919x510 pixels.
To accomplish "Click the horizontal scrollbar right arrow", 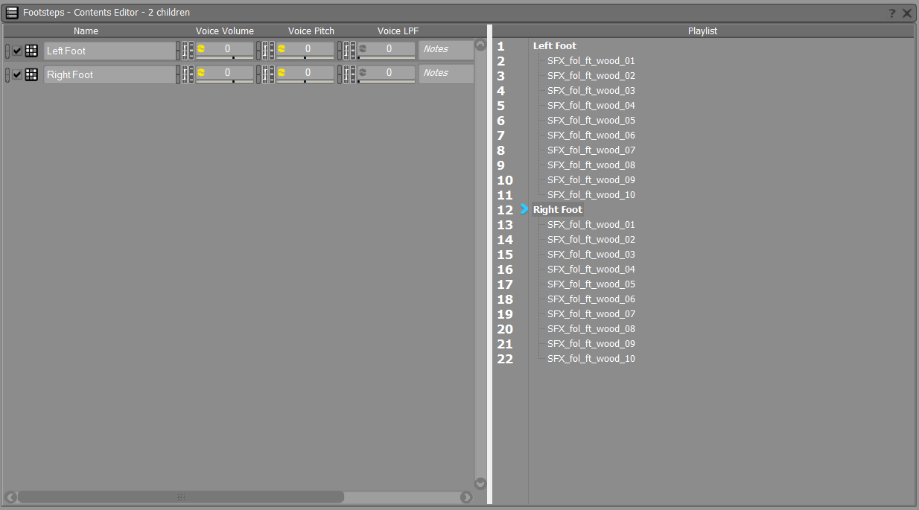I will pos(466,497).
